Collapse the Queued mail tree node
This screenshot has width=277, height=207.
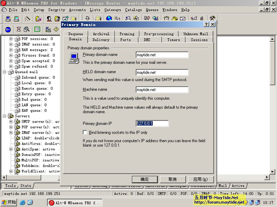pyautogui.click(x=5, y=72)
